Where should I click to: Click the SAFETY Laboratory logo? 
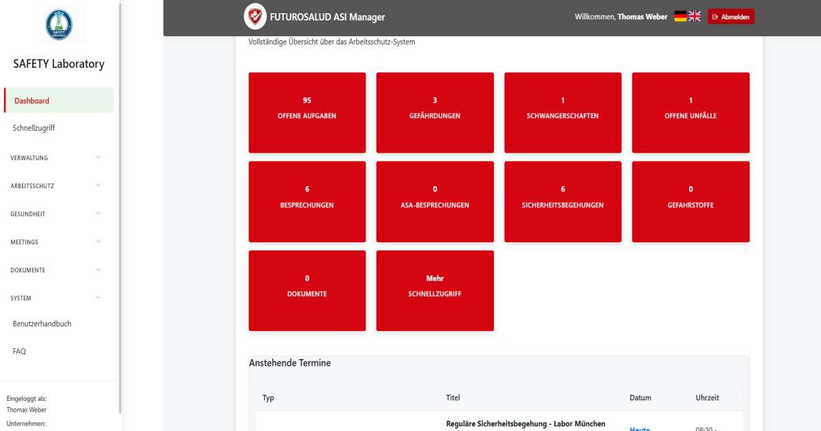pyautogui.click(x=59, y=25)
